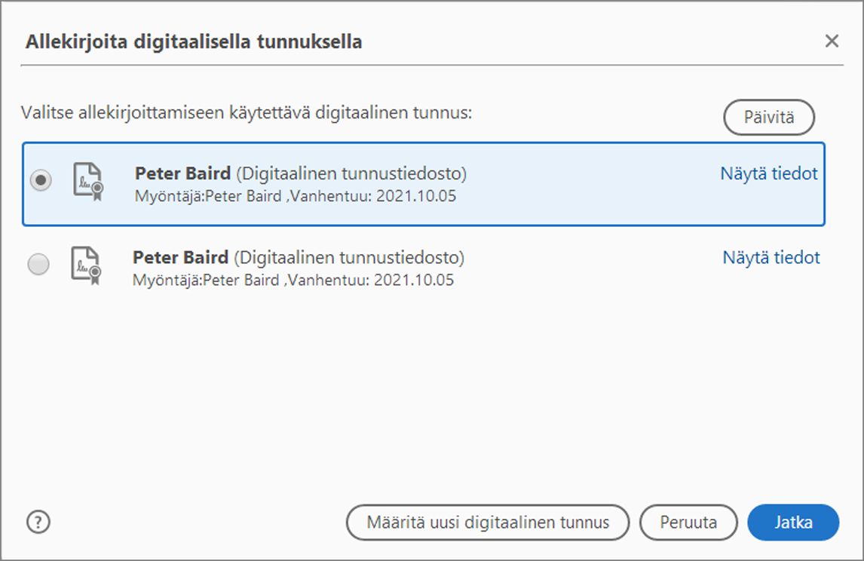Close the signing dialog with the X
The width and height of the screenshot is (864, 561).
832,41
